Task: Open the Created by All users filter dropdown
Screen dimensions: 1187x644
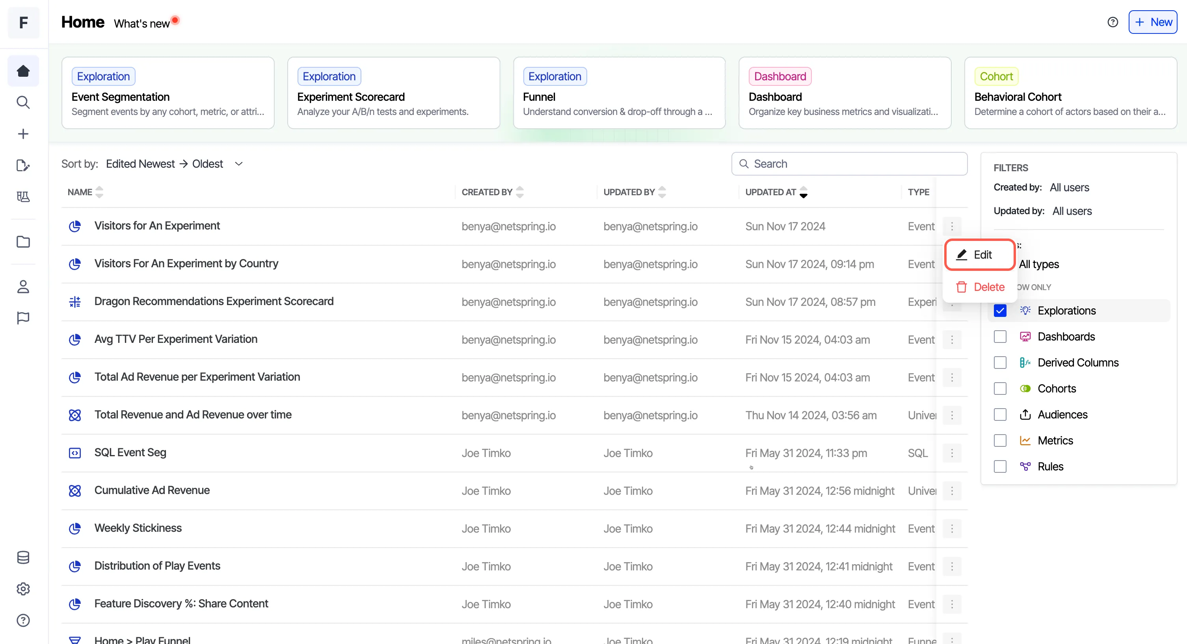Action: point(1070,187)
